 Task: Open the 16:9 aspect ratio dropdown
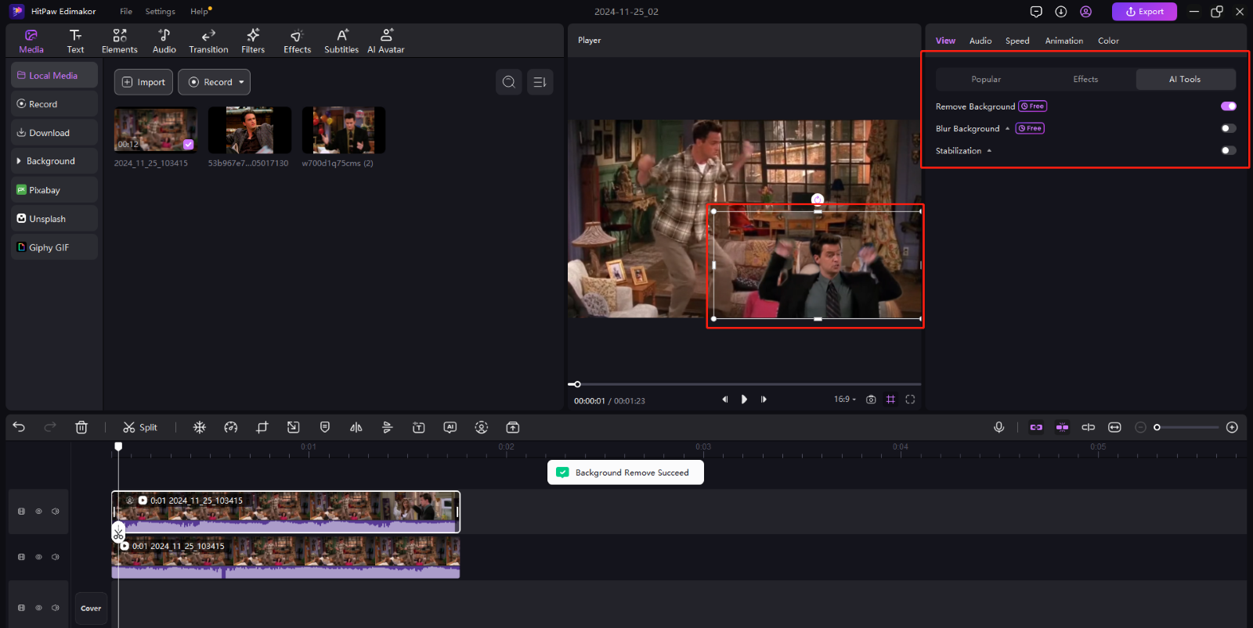pyautogui.click(x=845, y=399)
